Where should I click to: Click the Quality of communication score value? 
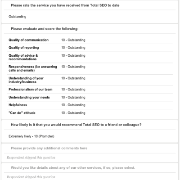coord(73,40)
